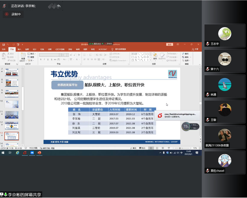
Task: Collapse the ribbon with the chevron arrow
Action: [x=200, y=64]
